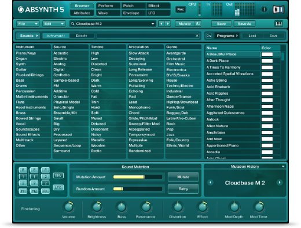Select the Instruments filter tab
301x228 pixels.
pyautogui.click(x=56, y=36)
